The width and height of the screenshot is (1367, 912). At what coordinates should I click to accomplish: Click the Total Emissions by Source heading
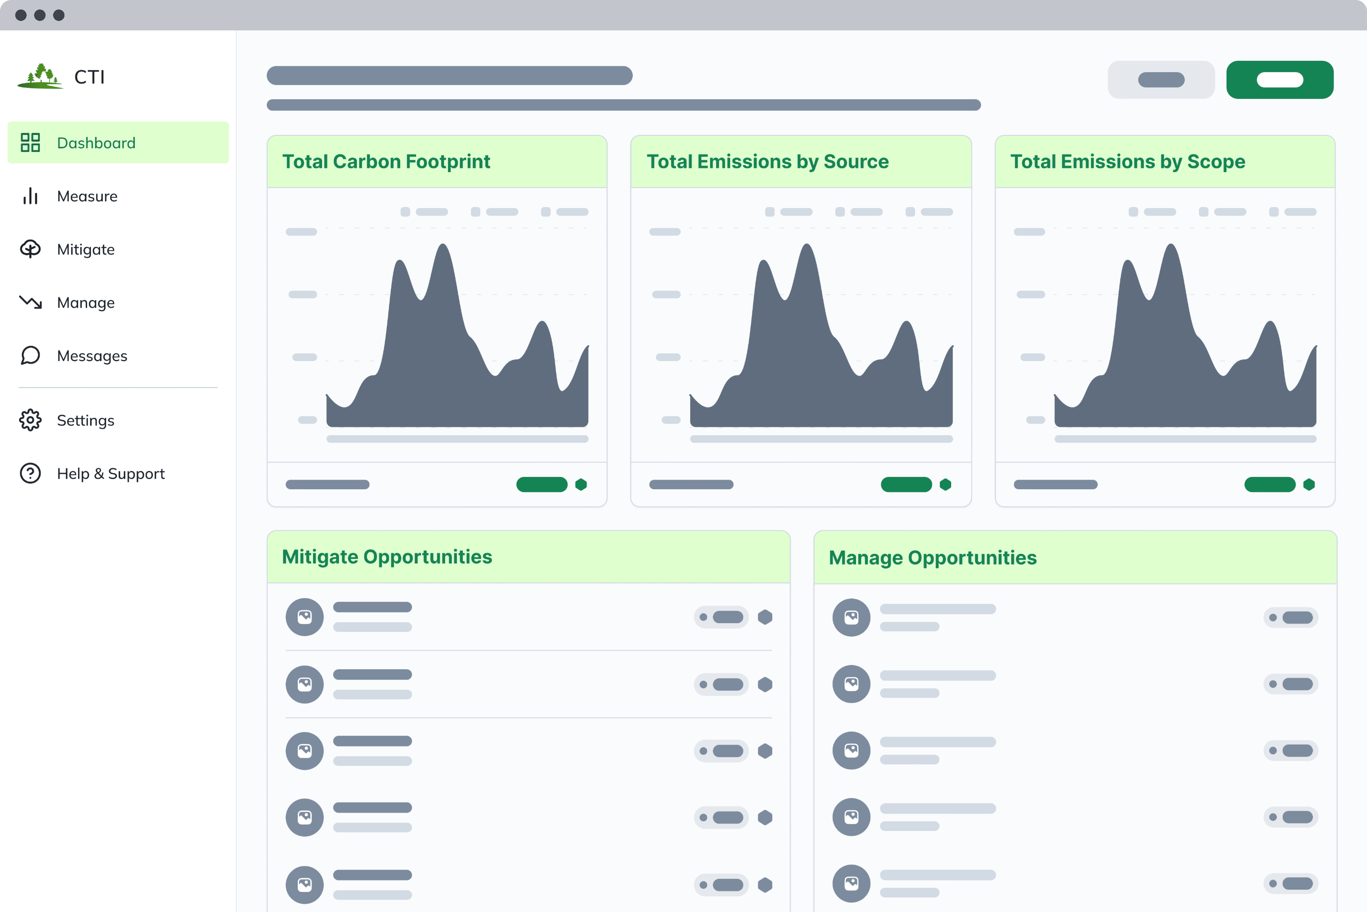pyautogui.click(x=768, y=162)
